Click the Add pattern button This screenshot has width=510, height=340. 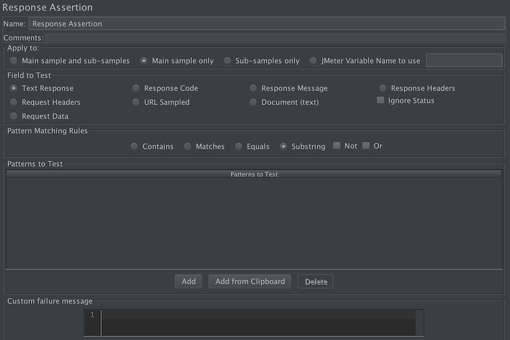tap(189, 281)
